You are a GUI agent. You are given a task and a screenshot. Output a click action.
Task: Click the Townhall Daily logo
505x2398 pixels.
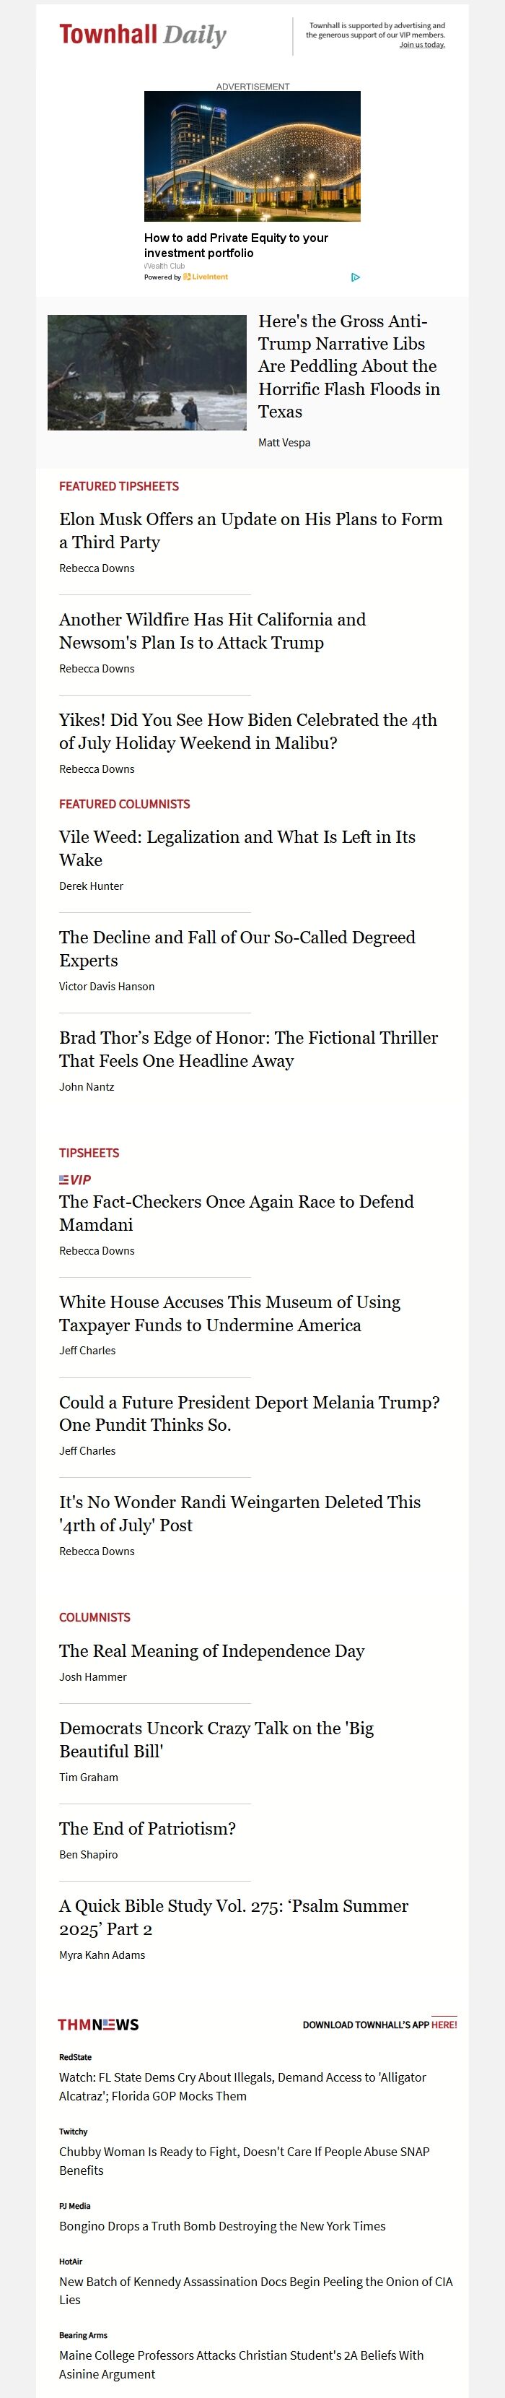pos(142,35)
